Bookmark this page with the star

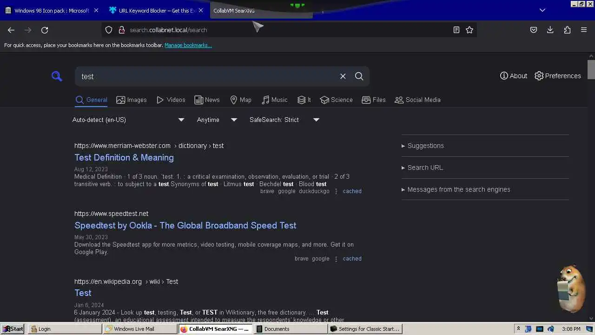(469, 30)
